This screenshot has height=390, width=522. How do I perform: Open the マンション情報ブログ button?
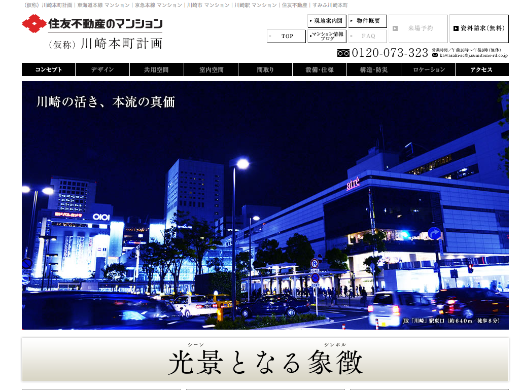[327, 36]
